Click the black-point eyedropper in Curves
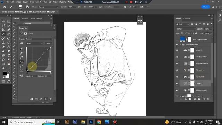The width and height of the screenshot is (222, 125). click(x=22, y=49)
